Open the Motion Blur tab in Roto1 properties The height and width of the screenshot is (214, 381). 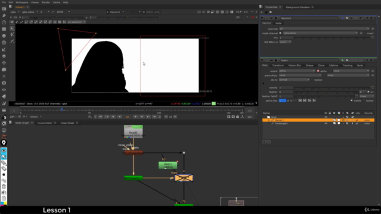tap(295, 65)
